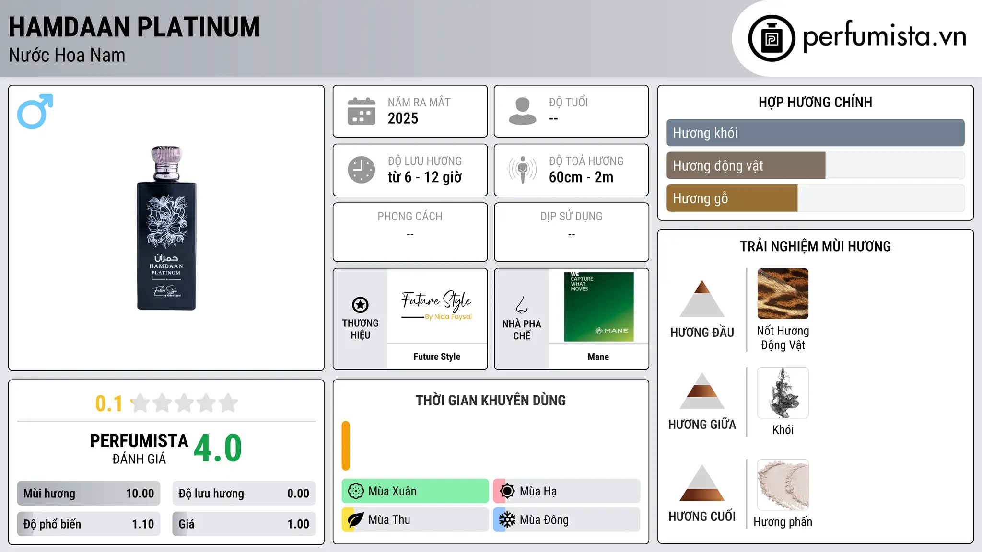Click the Nước Hoa Nam subtitle
982x552 pixels.
67,56
